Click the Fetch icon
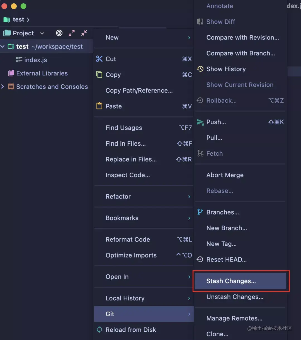Screen dimensions: 301x340 200,153
